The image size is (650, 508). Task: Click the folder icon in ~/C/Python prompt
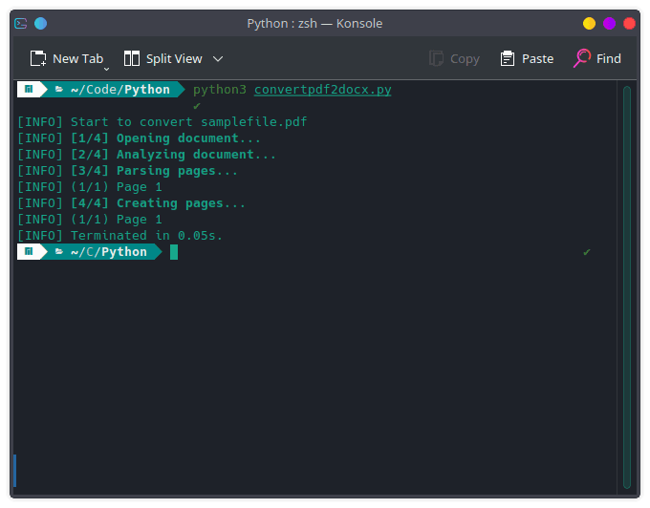[x=59, y=251]
